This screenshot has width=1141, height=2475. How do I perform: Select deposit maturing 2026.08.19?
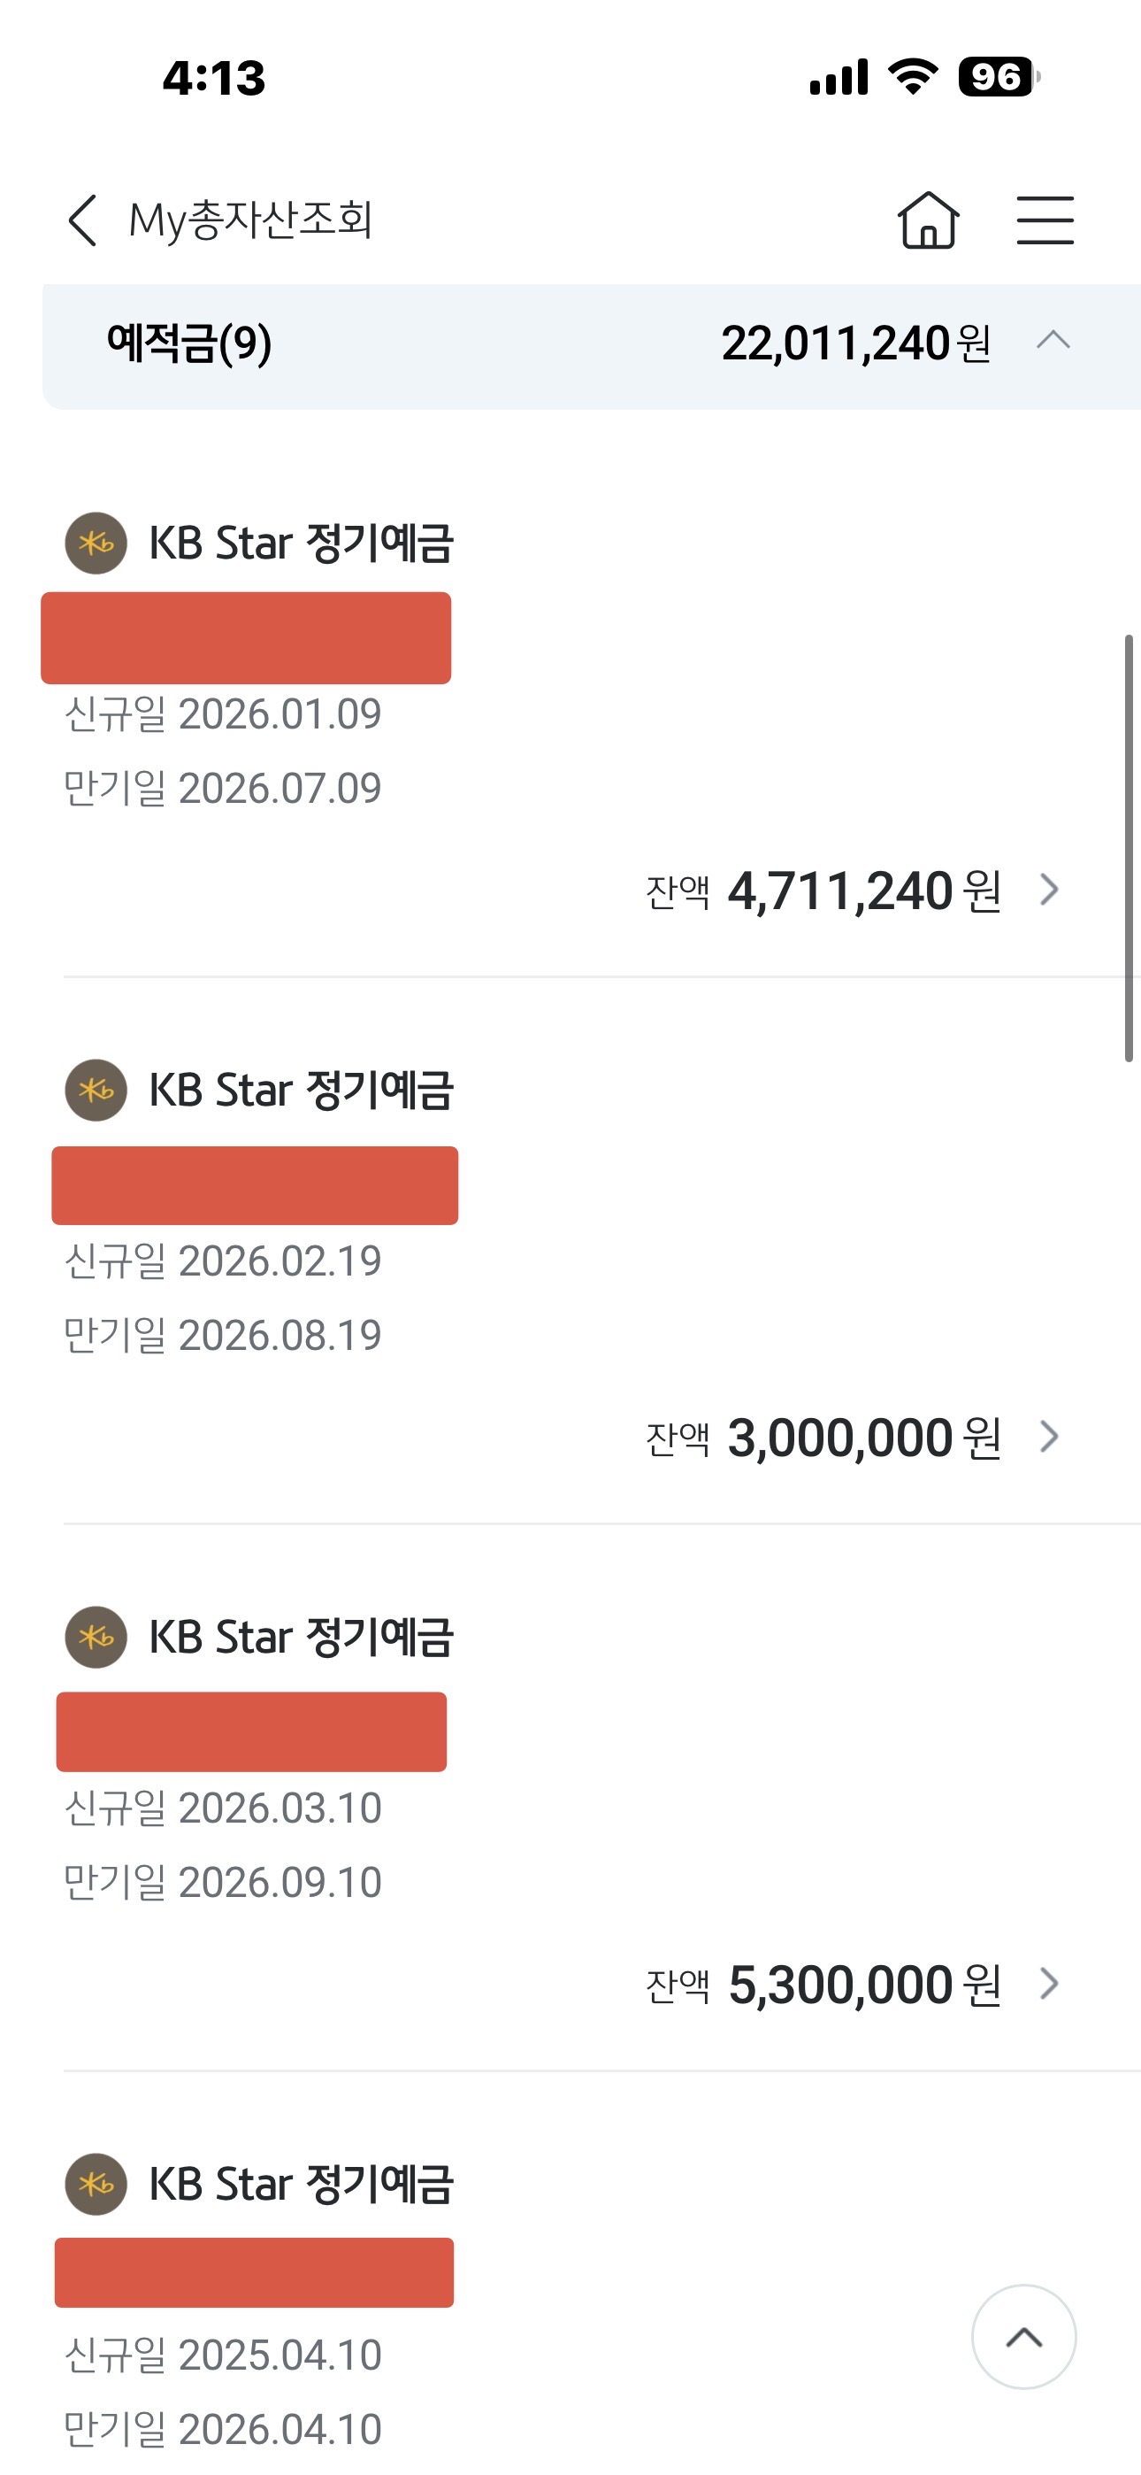tap(222, 1336)
